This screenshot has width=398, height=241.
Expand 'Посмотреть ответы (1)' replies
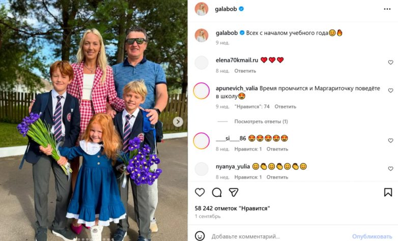tap(261, 122)
